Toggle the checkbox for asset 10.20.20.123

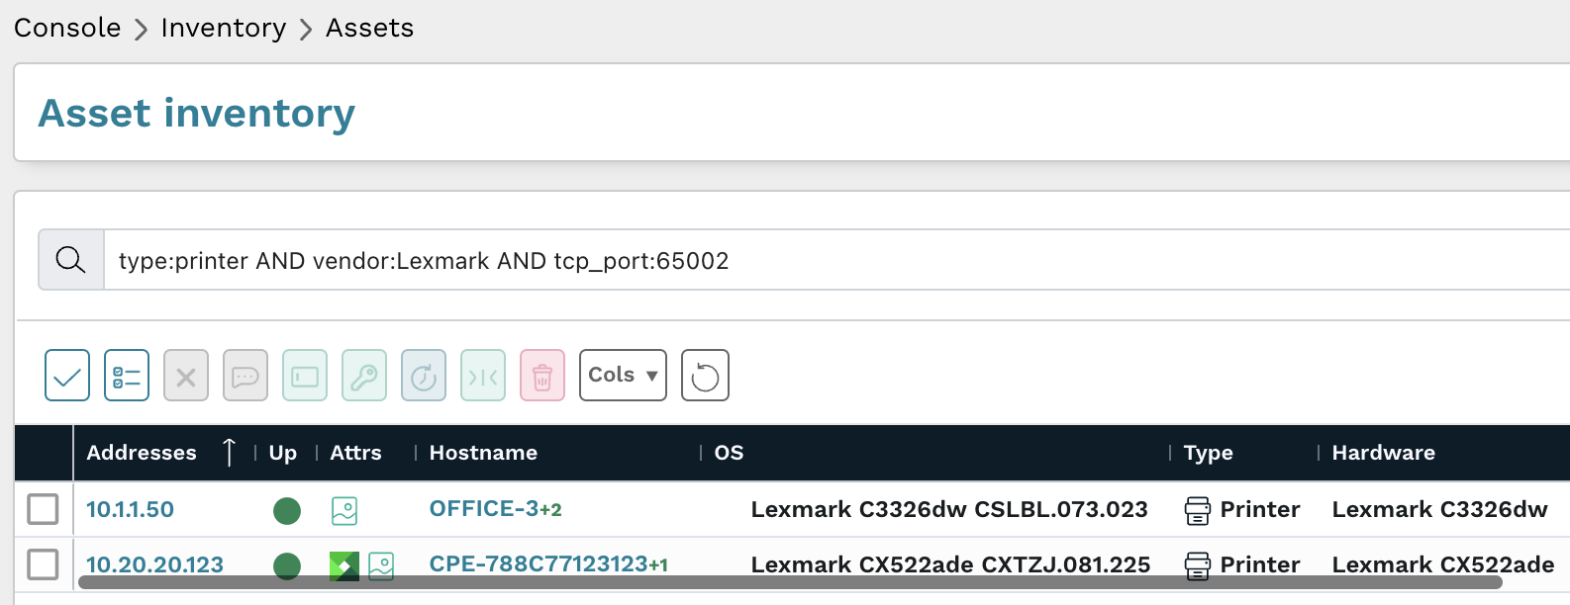44,564
